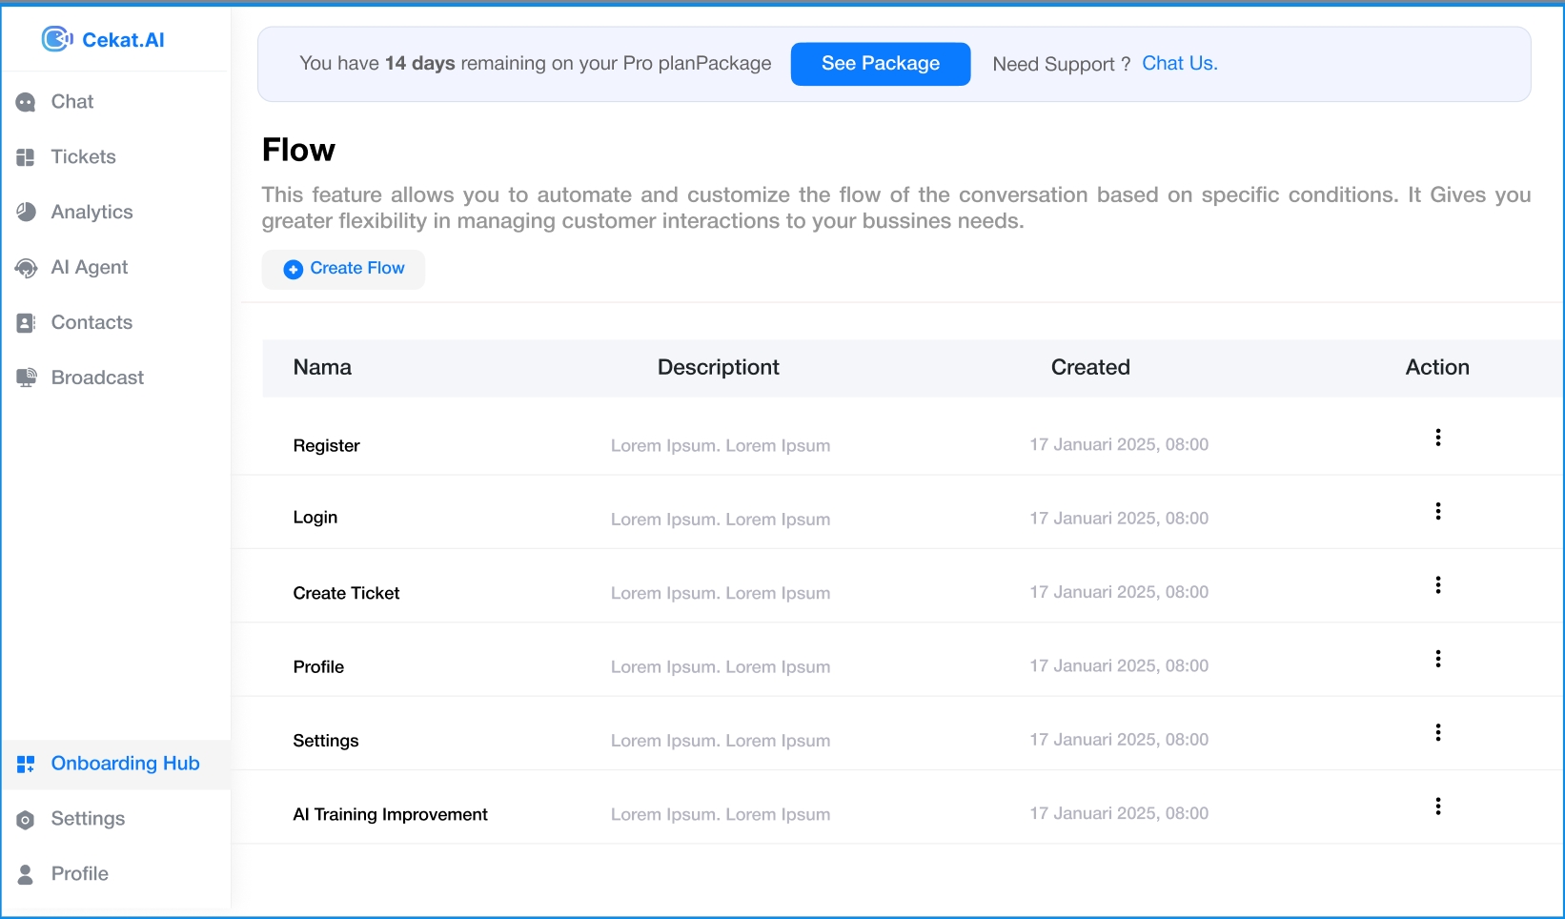Open the Onboarding Hub menu item
The height and width of the screenshot is (919, 1565).
125,764
